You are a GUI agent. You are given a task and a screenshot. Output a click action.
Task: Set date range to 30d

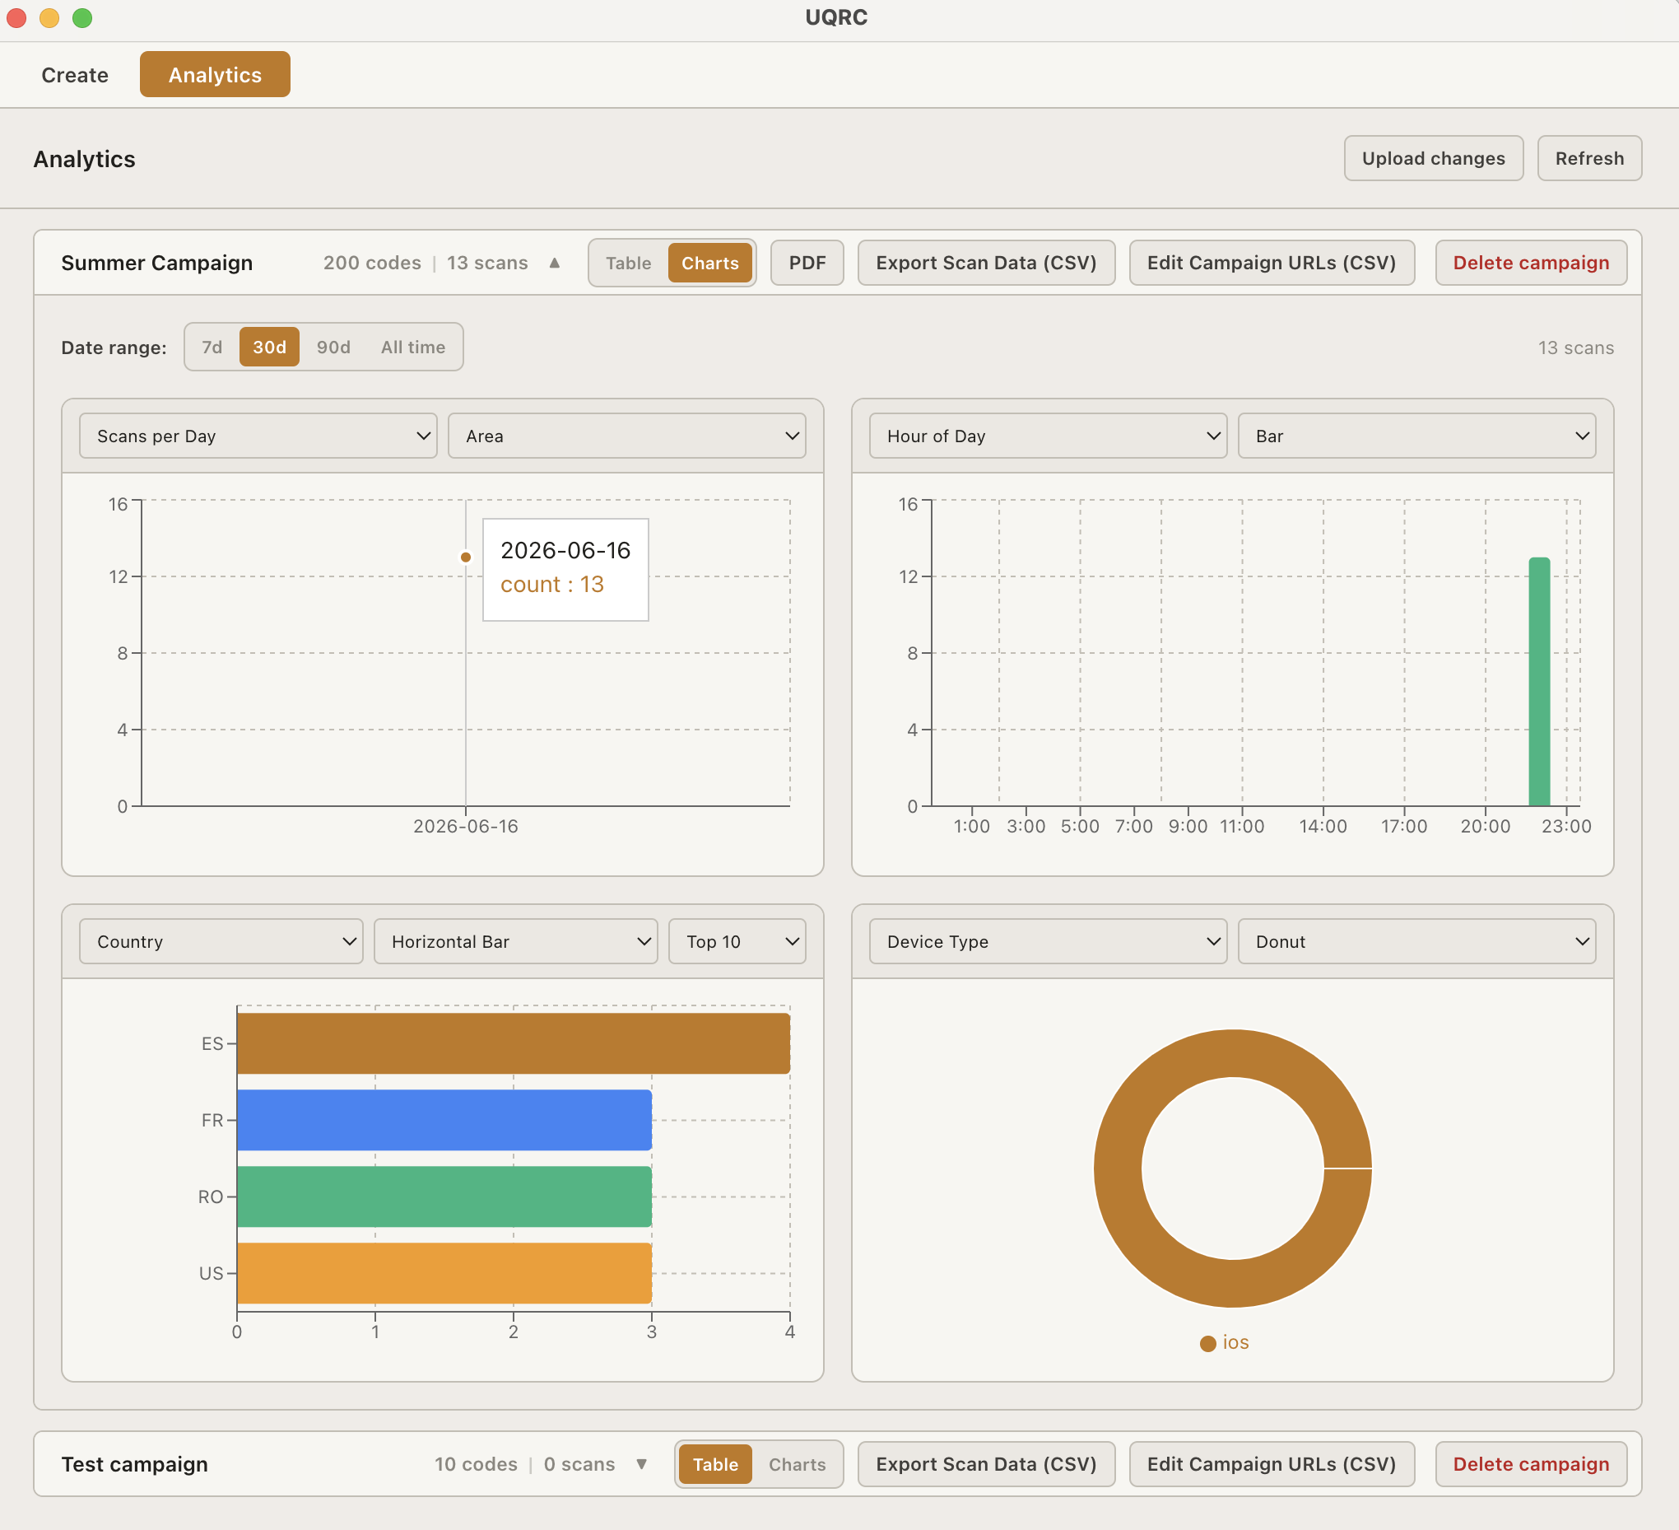(269, 347)
